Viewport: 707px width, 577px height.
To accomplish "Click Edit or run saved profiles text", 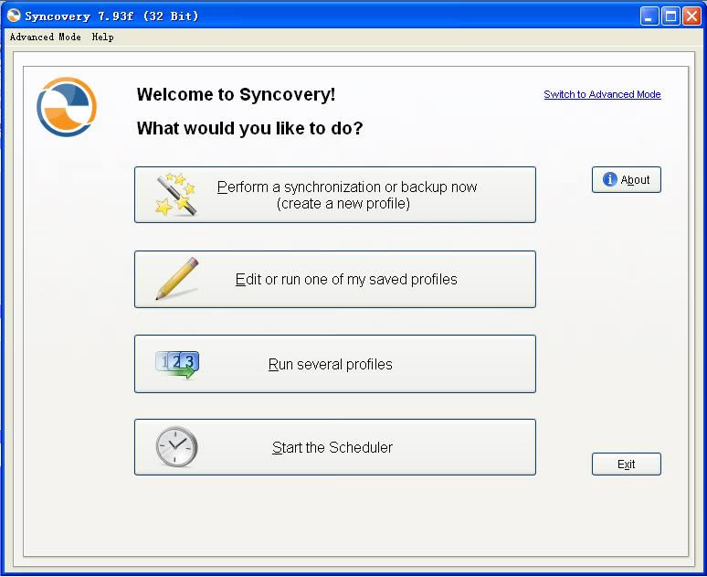I will coord(346,280).
